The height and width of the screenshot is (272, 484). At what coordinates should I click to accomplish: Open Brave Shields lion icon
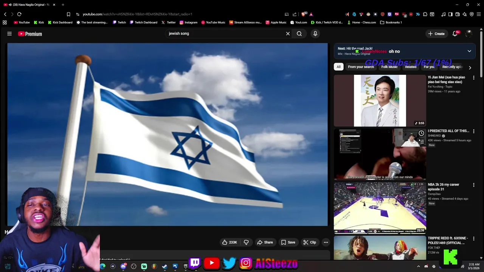304,14
